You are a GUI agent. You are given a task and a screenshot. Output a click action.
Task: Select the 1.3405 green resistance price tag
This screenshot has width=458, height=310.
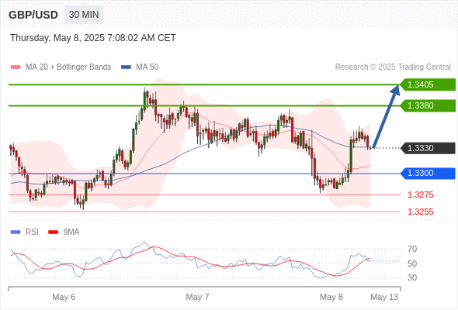tap(428, 84)
